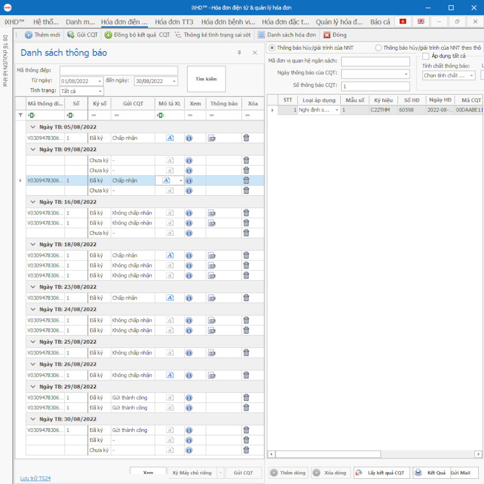Click Gửi CQT toolbar icon
This screenshot has width=484, height=484.
coord(71,35)
